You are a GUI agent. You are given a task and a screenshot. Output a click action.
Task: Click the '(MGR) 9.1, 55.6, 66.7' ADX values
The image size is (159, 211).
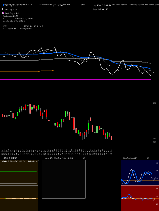(x=33, y=26)
